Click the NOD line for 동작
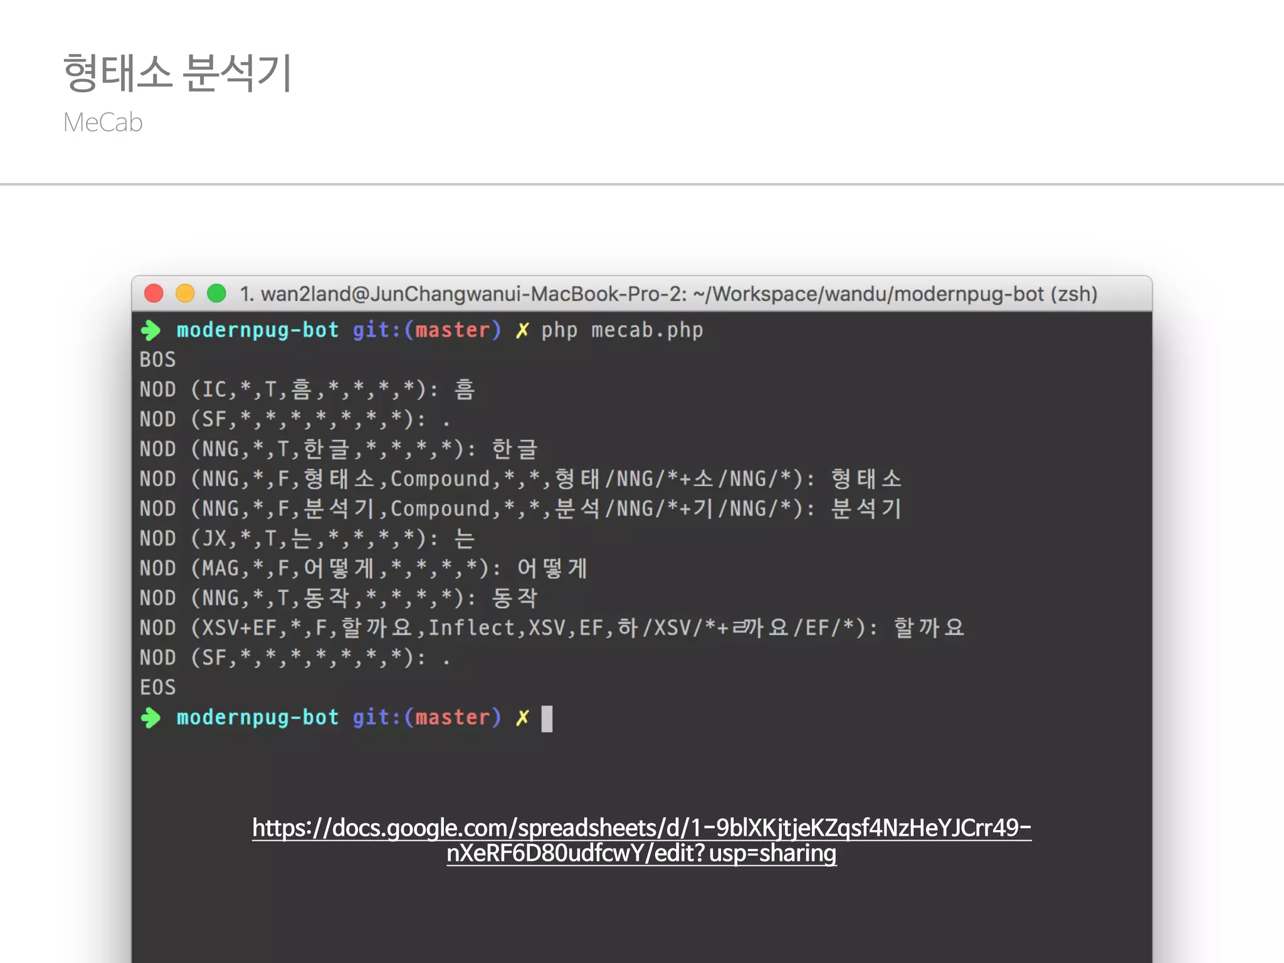This screenshot has height=963, width=1284. click(339, 597)
